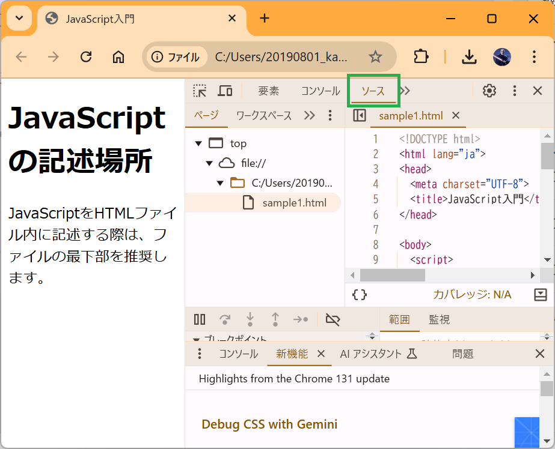
Task: Open the ワークスペース navigator tab
Action: pos(263,116)
